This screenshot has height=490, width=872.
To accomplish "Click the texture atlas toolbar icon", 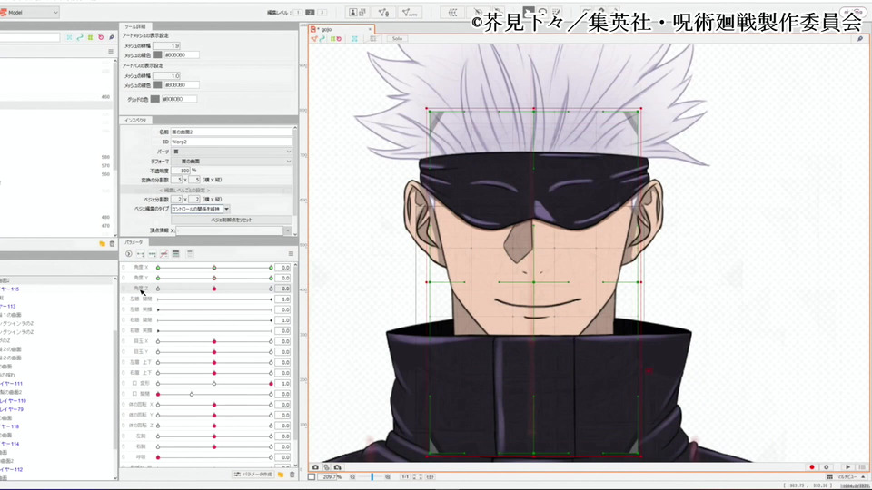I will click(358, 12).
